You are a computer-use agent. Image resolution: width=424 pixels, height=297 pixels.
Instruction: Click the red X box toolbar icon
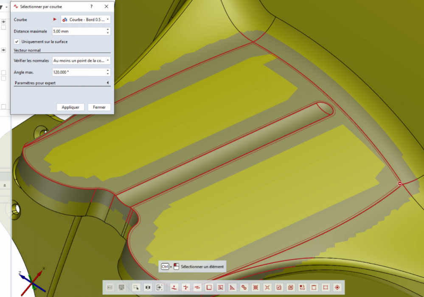pos(290,287)
